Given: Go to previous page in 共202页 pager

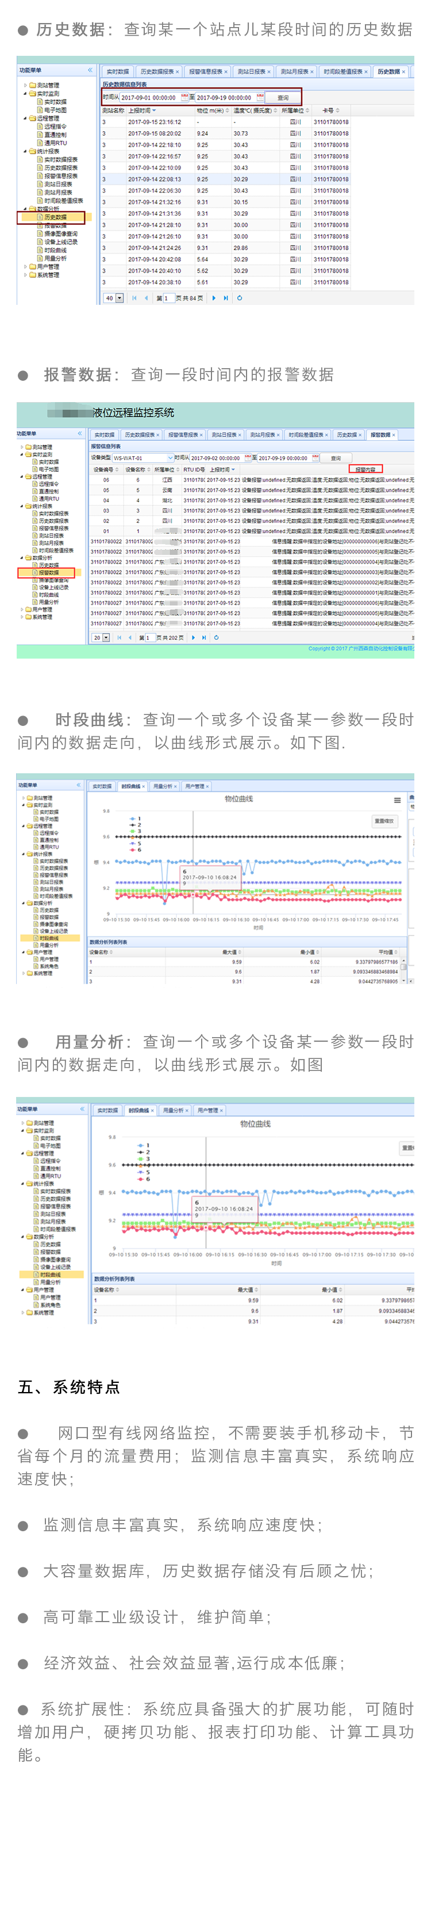Looking at the screenshot, I should (130, 637).
